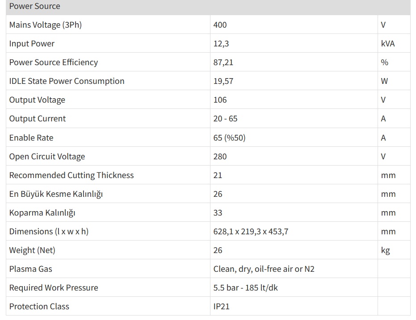Click the Input Power value 12,3
This screenshot has height=320, width=416.
point(221,44)
